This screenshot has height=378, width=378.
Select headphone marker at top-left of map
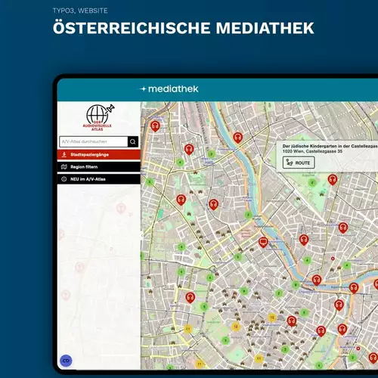coord(155,126)
